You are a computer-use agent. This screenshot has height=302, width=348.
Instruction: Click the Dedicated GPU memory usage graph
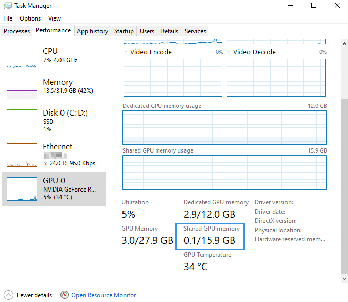[x=224, y=128]
